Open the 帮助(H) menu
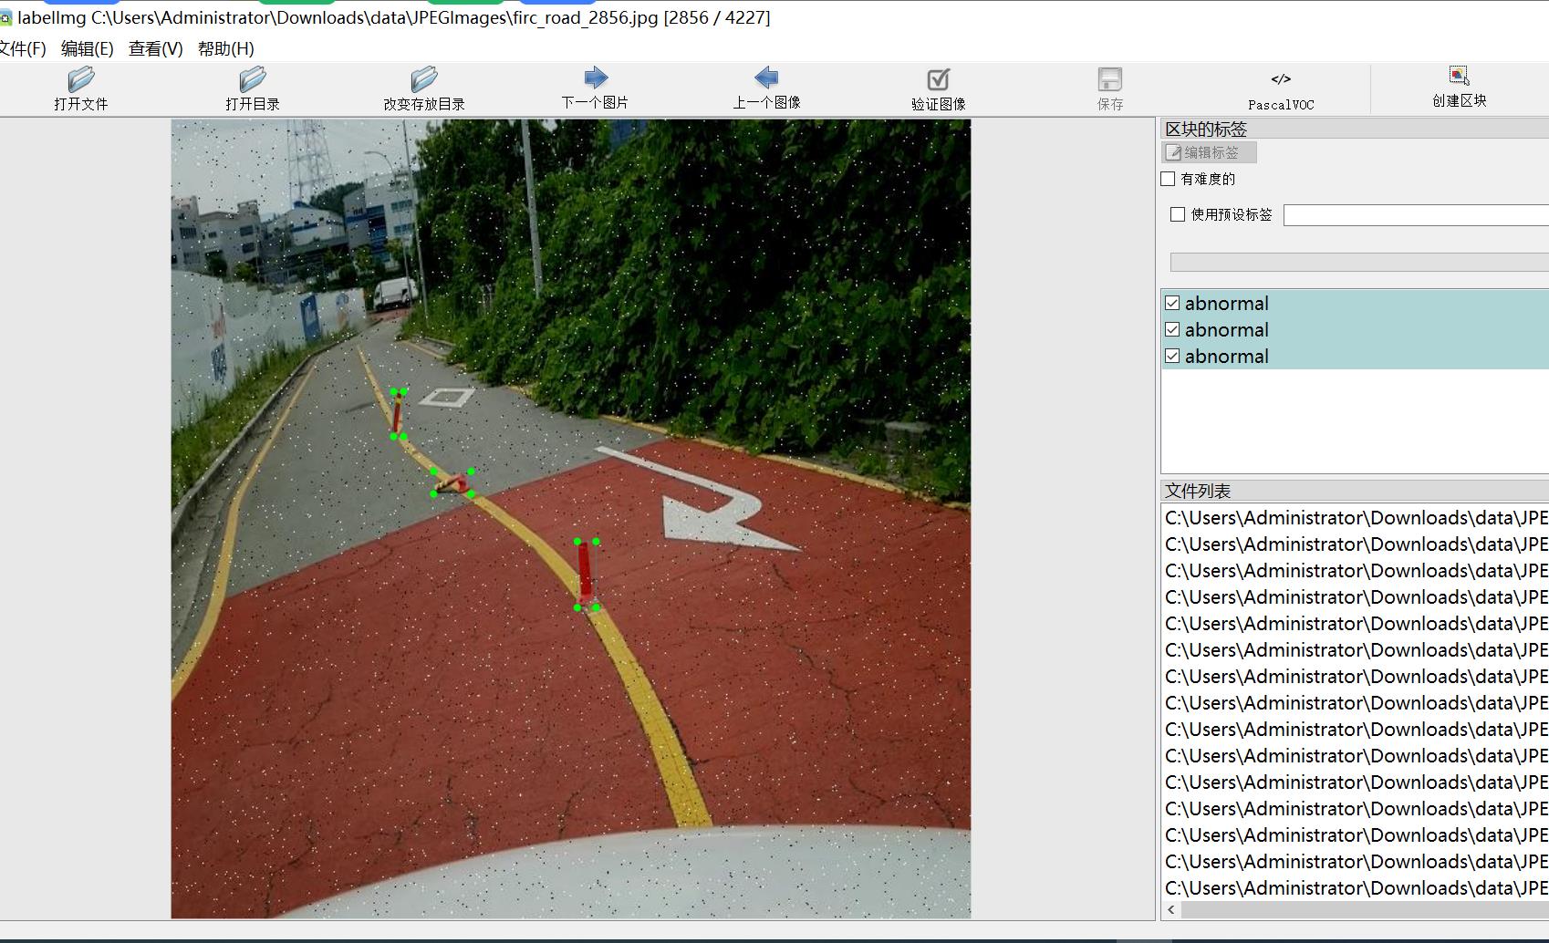The image size is (1549, 943). coord(226,48)
